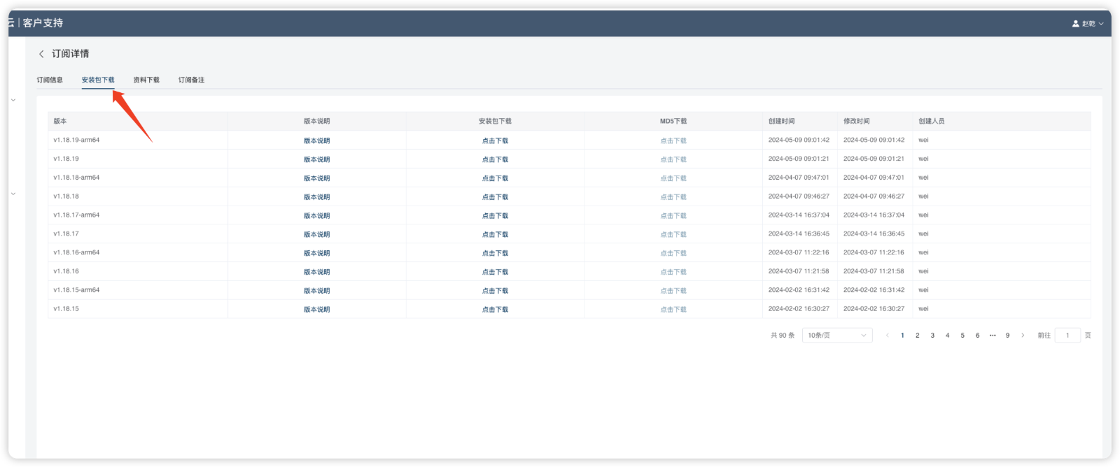Click the 创建时间 column header
The height and width of the screenshot is (467, 1120).
click(781, 121)
